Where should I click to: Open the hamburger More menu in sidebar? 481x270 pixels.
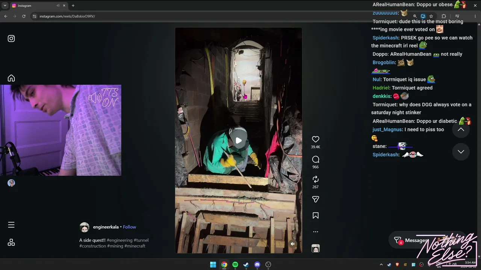[11, 225]
